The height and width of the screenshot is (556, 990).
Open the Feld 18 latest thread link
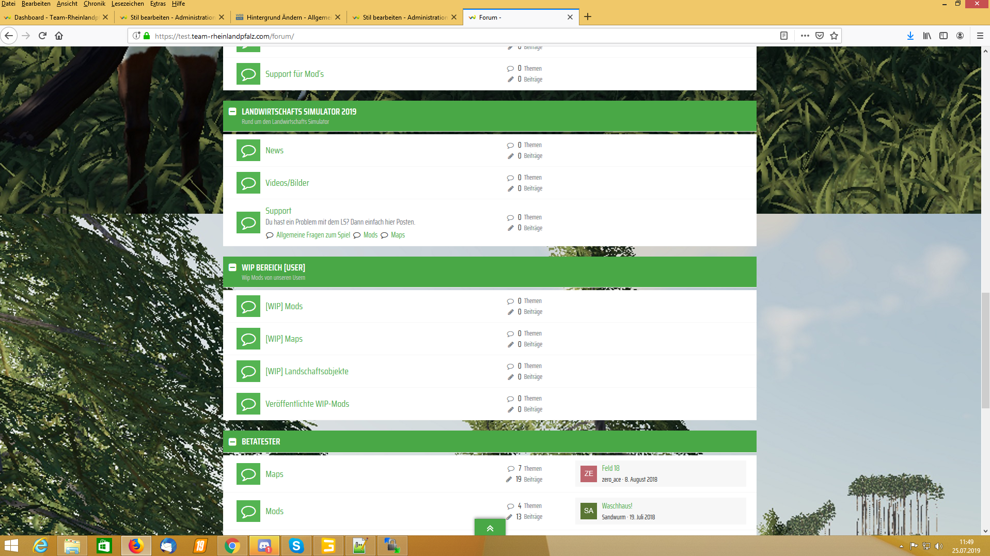610,468
